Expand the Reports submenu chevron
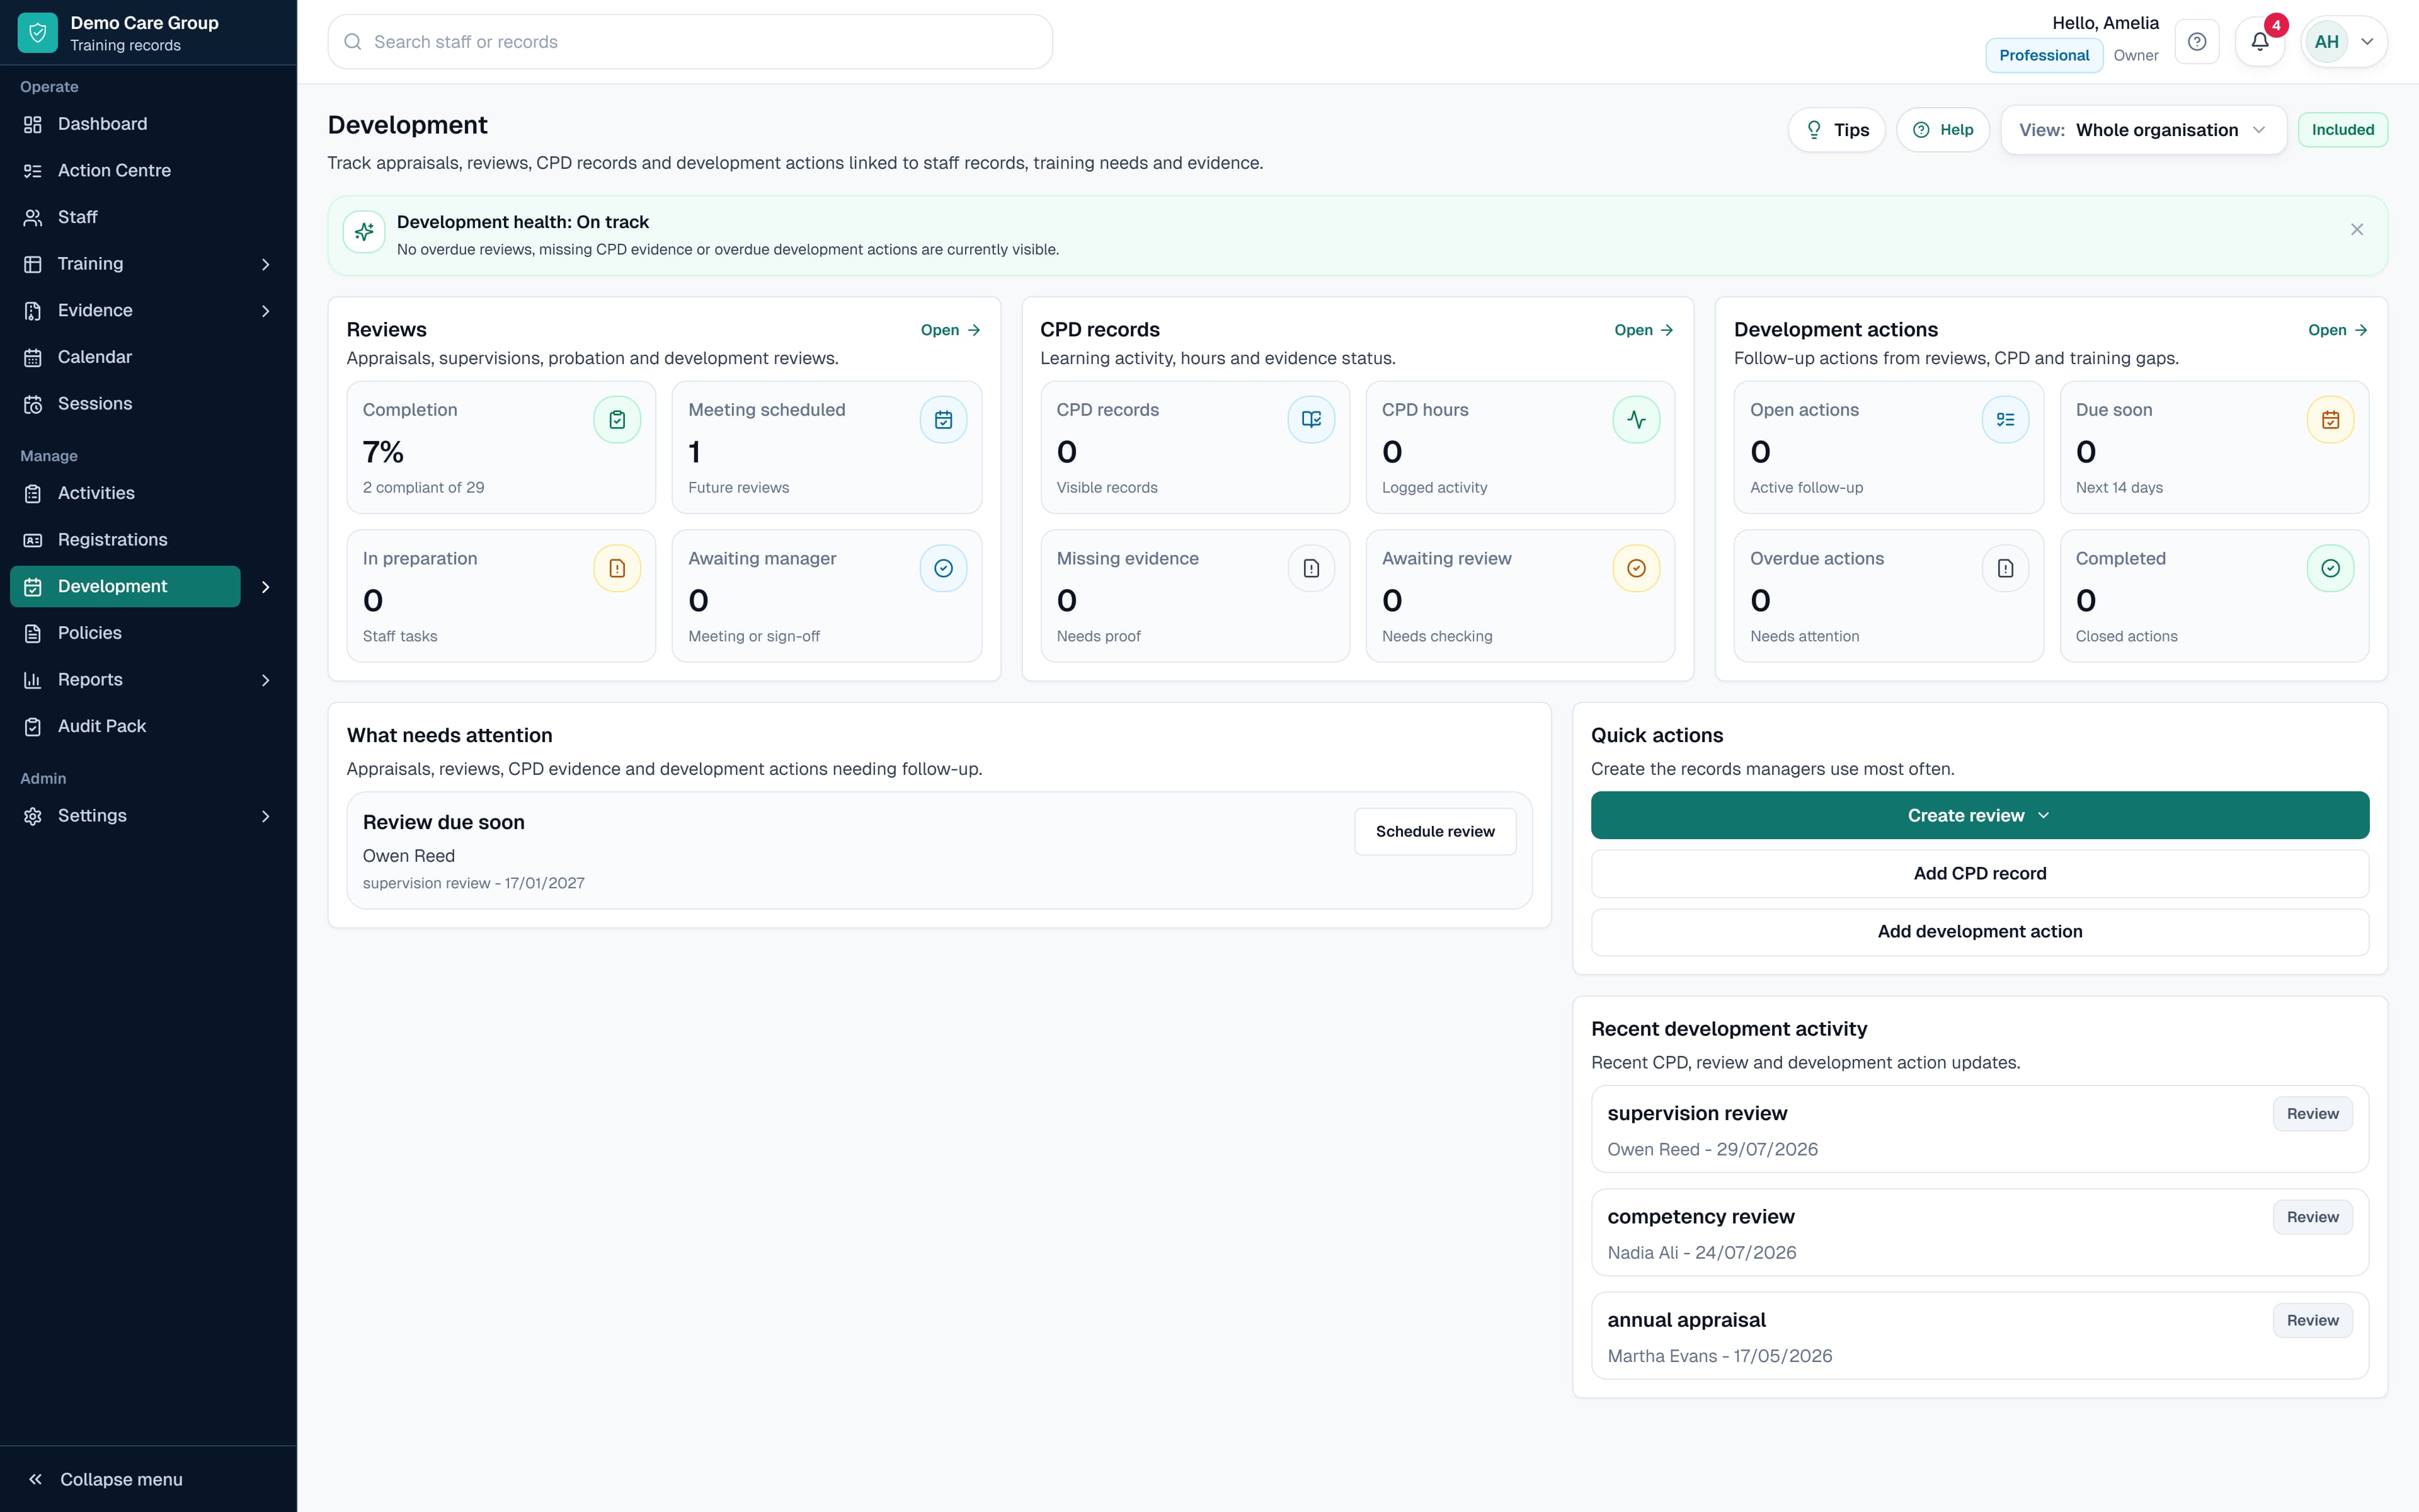 [x=265, y=680]
